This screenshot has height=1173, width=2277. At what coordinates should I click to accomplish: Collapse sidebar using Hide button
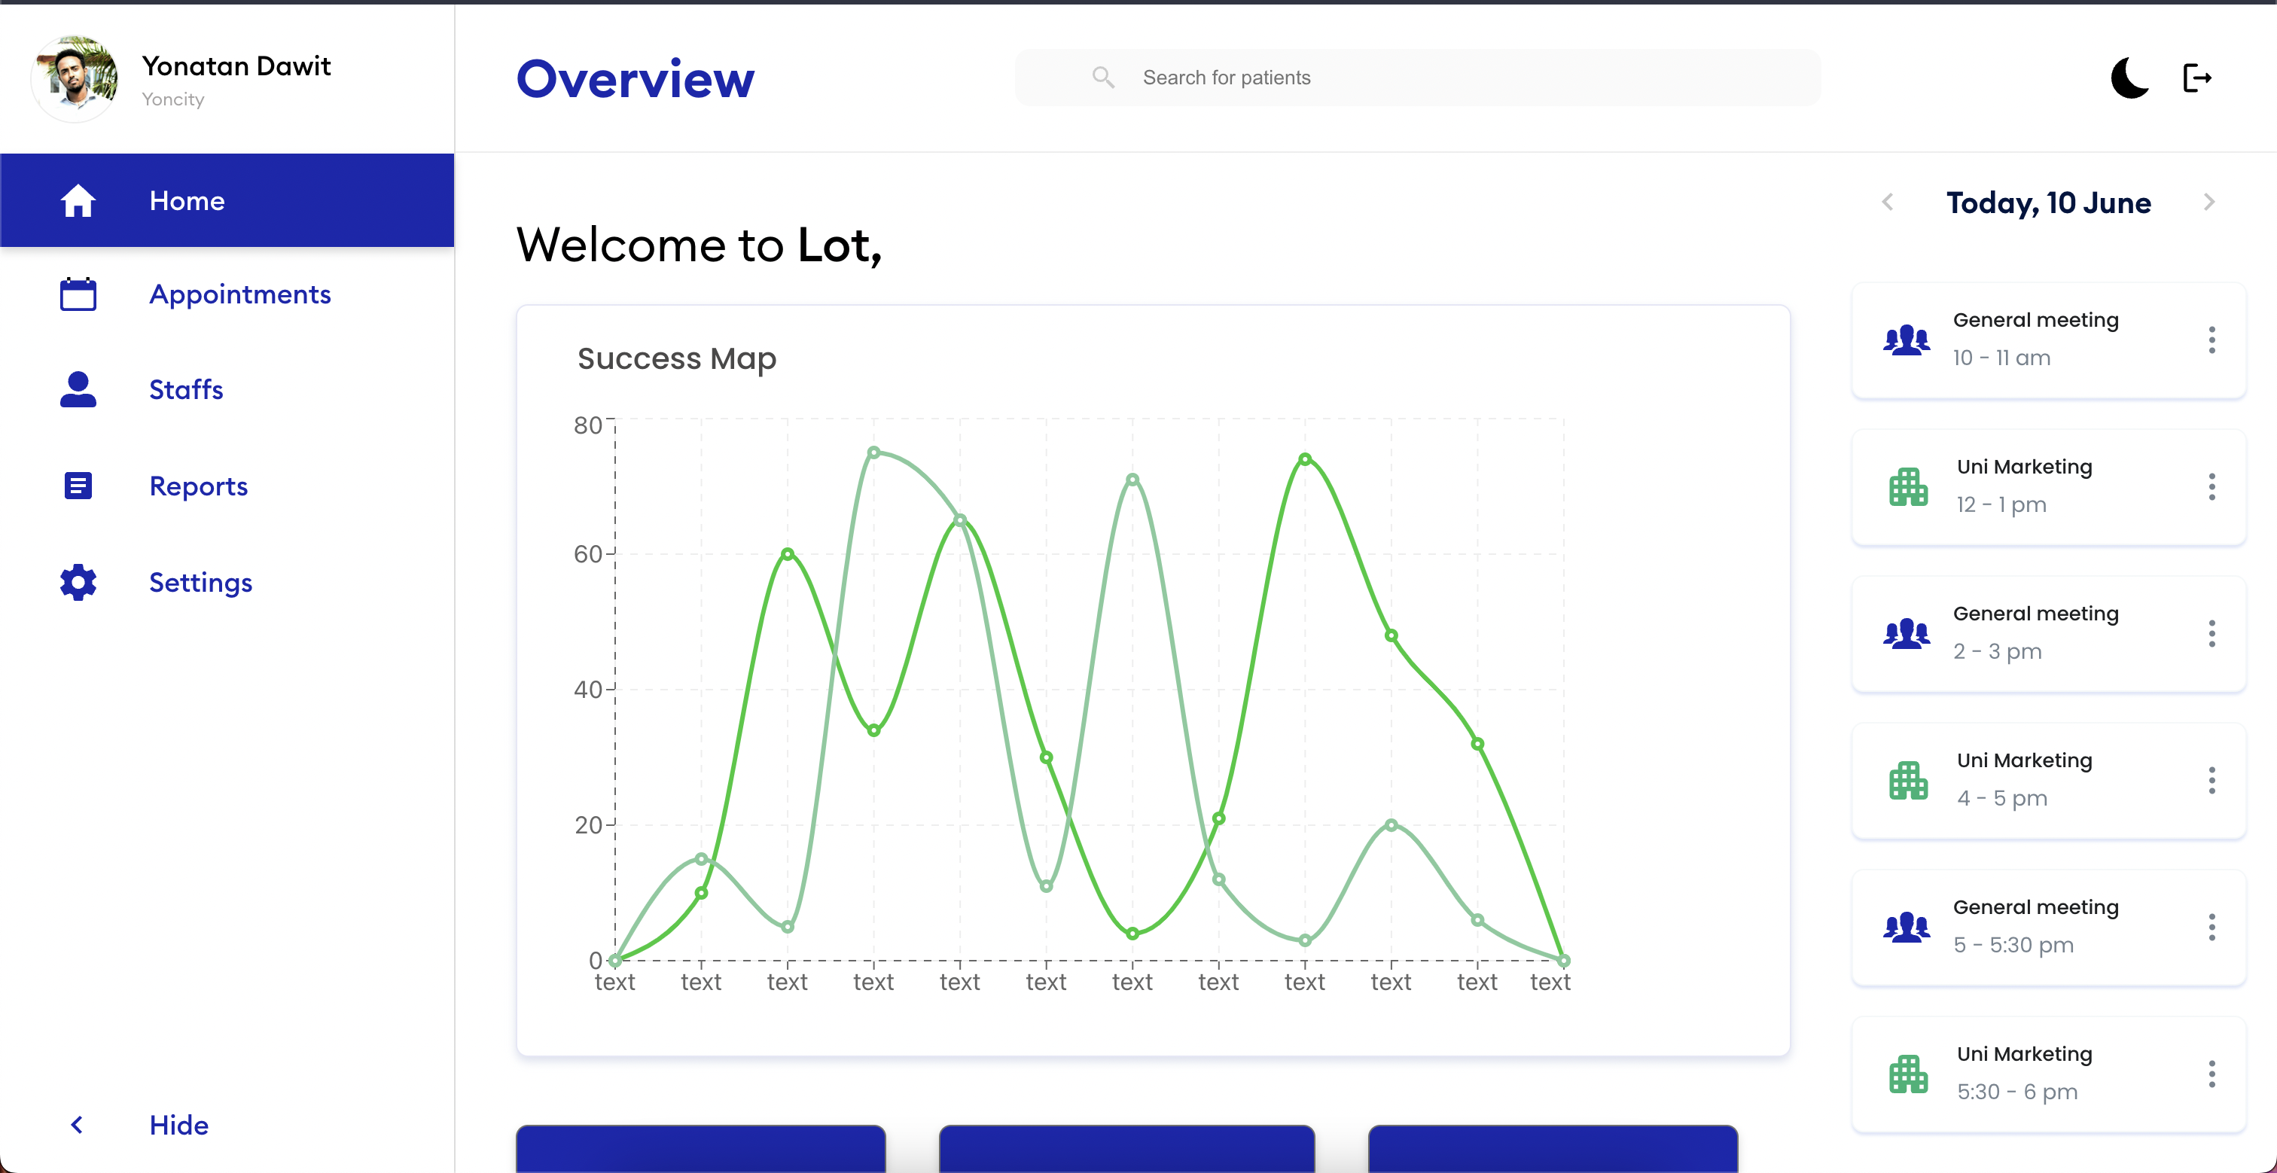click(178, 1124)
